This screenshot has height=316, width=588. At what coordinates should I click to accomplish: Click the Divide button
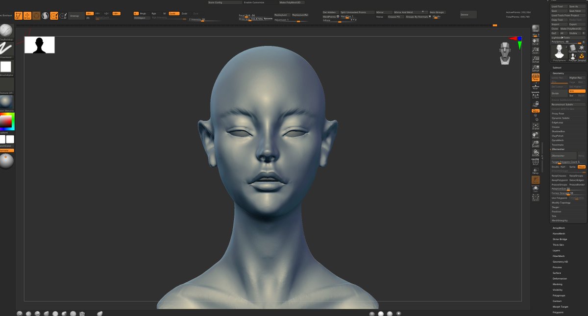559,93
